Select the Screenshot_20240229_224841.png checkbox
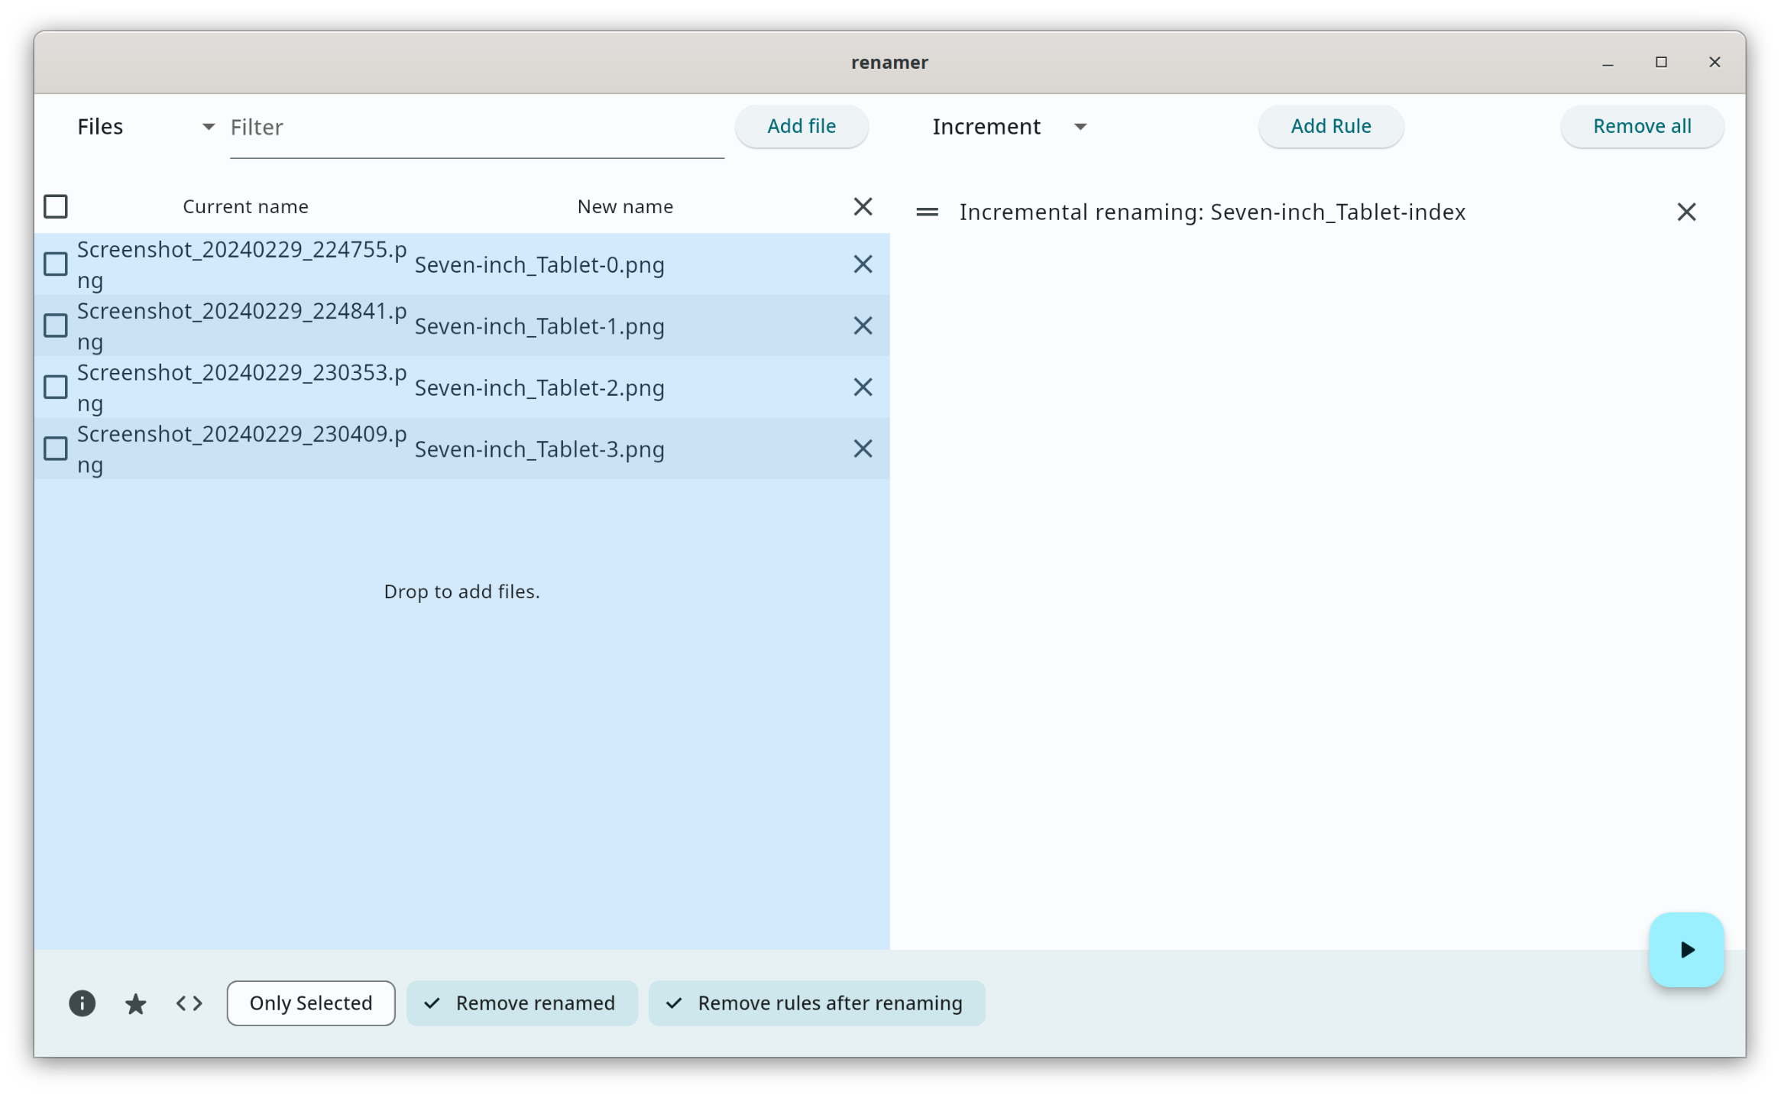This screenshot has height=1095, width=1781. tap(56, 326)
